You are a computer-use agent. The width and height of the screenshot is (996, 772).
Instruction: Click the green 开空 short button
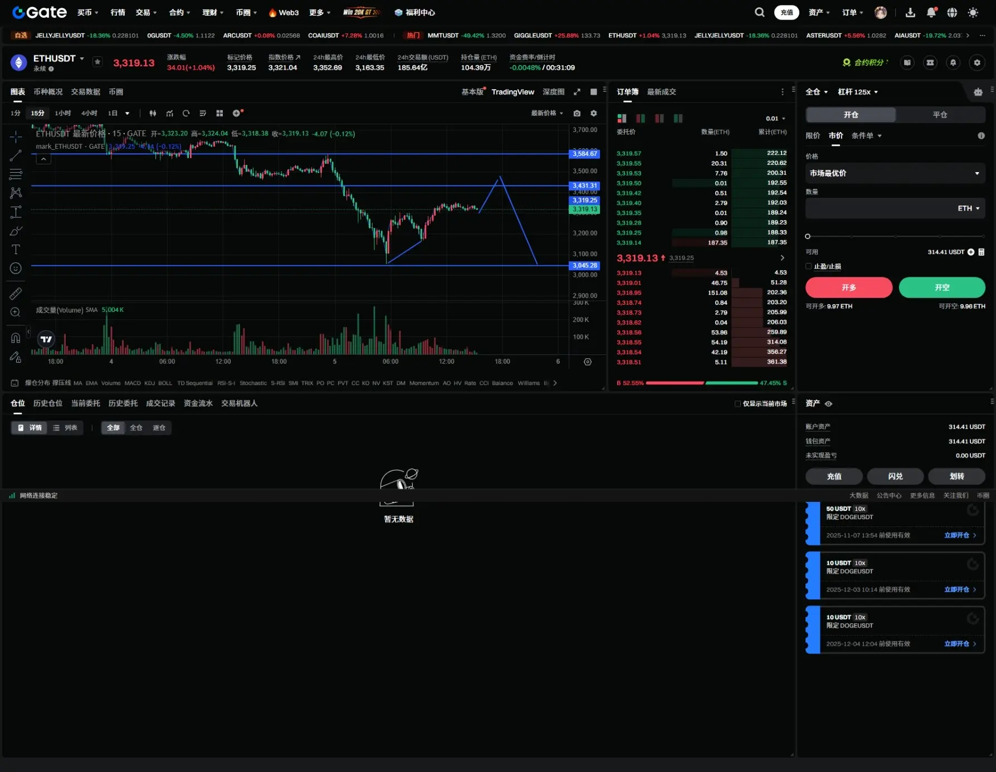click(942, 287)
